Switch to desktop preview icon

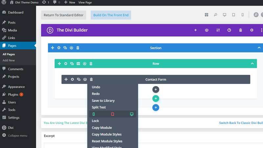[x=225, y=15]
